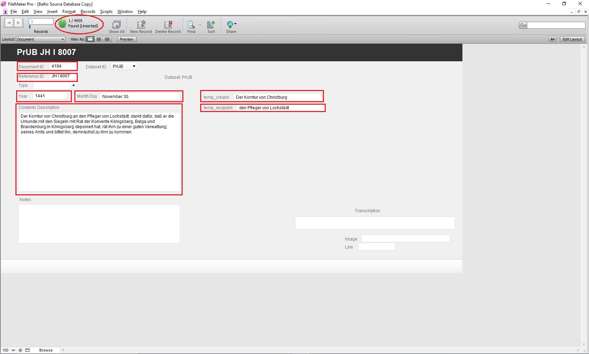Viewport: 589px width, 354px height.
Task: Click the horizontal scrollbar left arrow
Action: point(63,350)
